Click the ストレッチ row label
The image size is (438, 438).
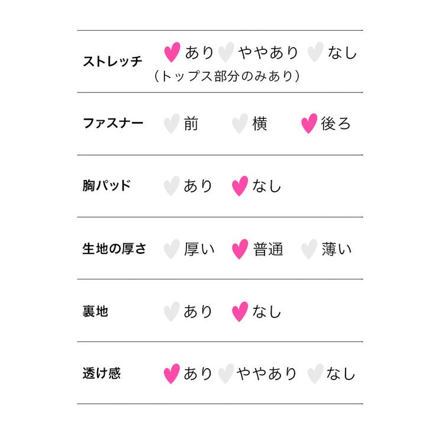click(x=112, y=61)
